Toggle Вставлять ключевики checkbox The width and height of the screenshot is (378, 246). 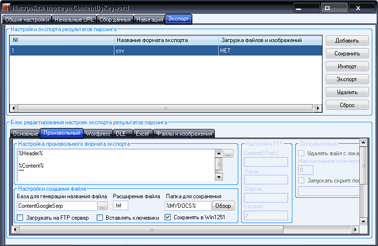(x=100, y=218)
